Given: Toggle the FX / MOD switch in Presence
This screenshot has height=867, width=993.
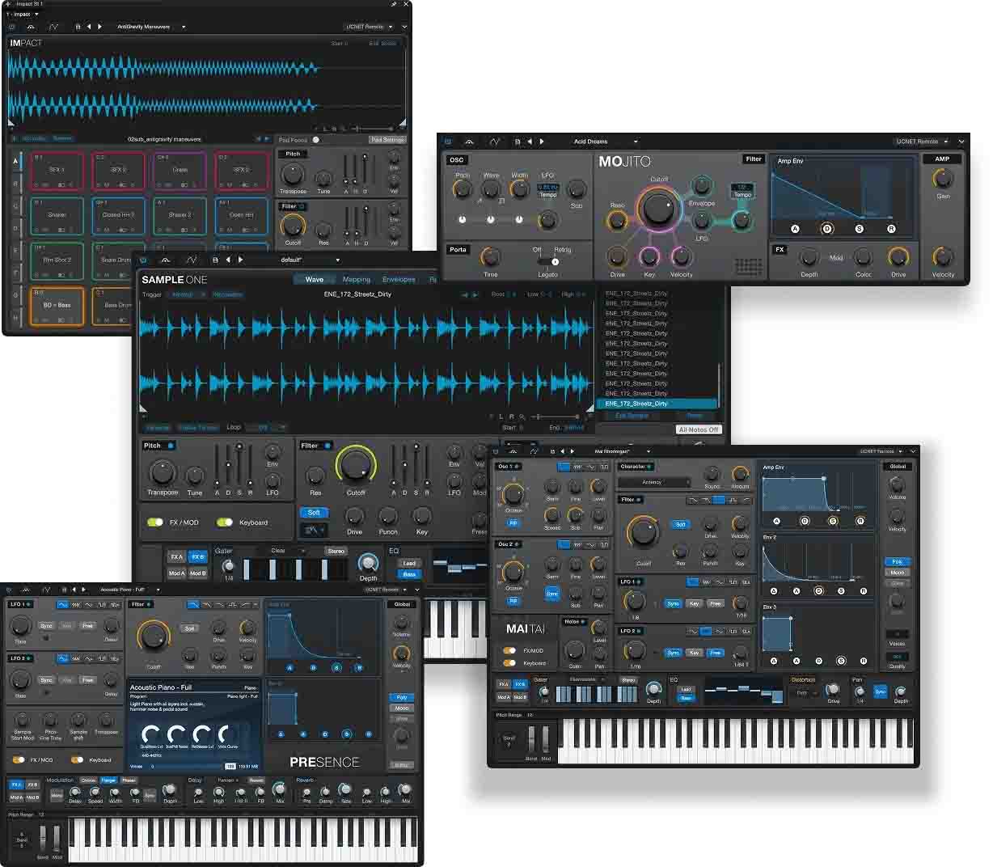Looking at the screenshot, I should pos(18,760).
